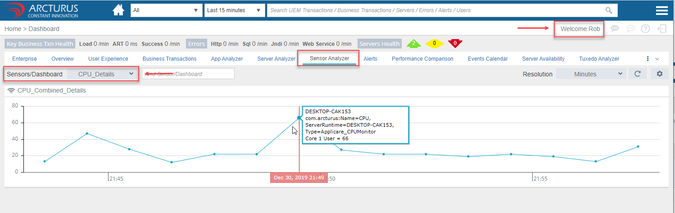
Task: Expand more tabs with the chevron
Action: pos(657,59)
